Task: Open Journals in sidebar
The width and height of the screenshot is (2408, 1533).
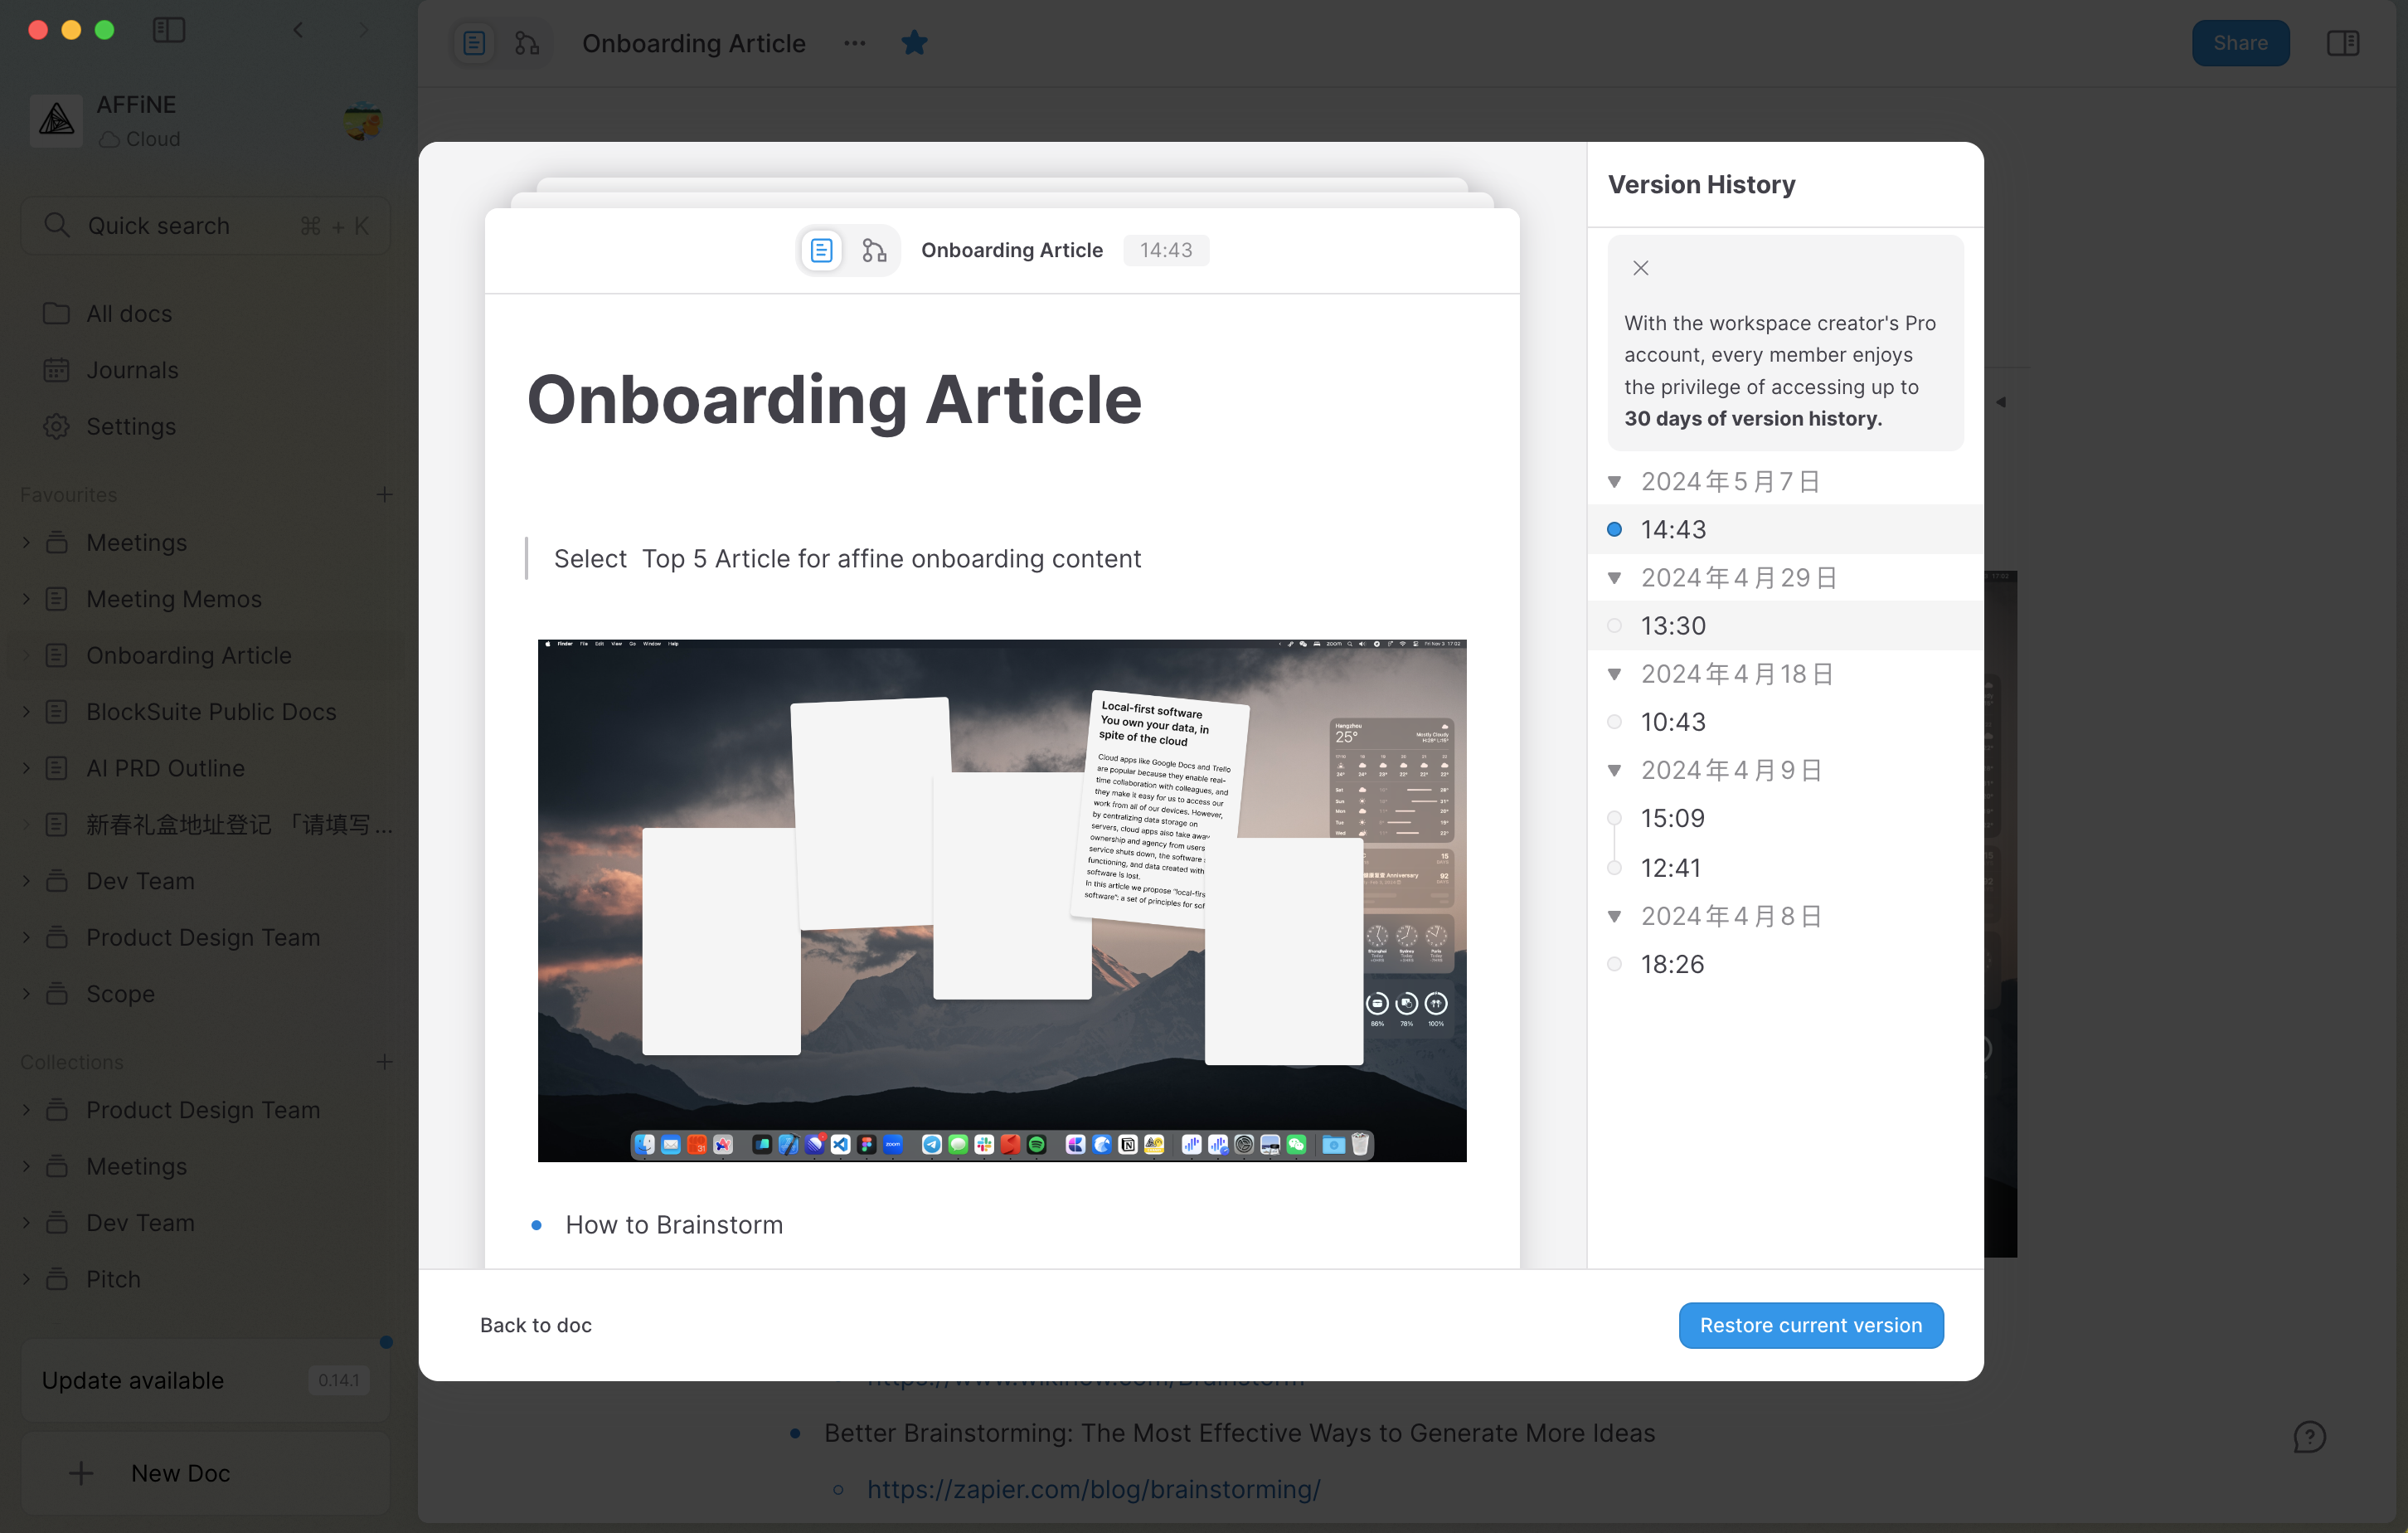Action: [x=132, y=370]
